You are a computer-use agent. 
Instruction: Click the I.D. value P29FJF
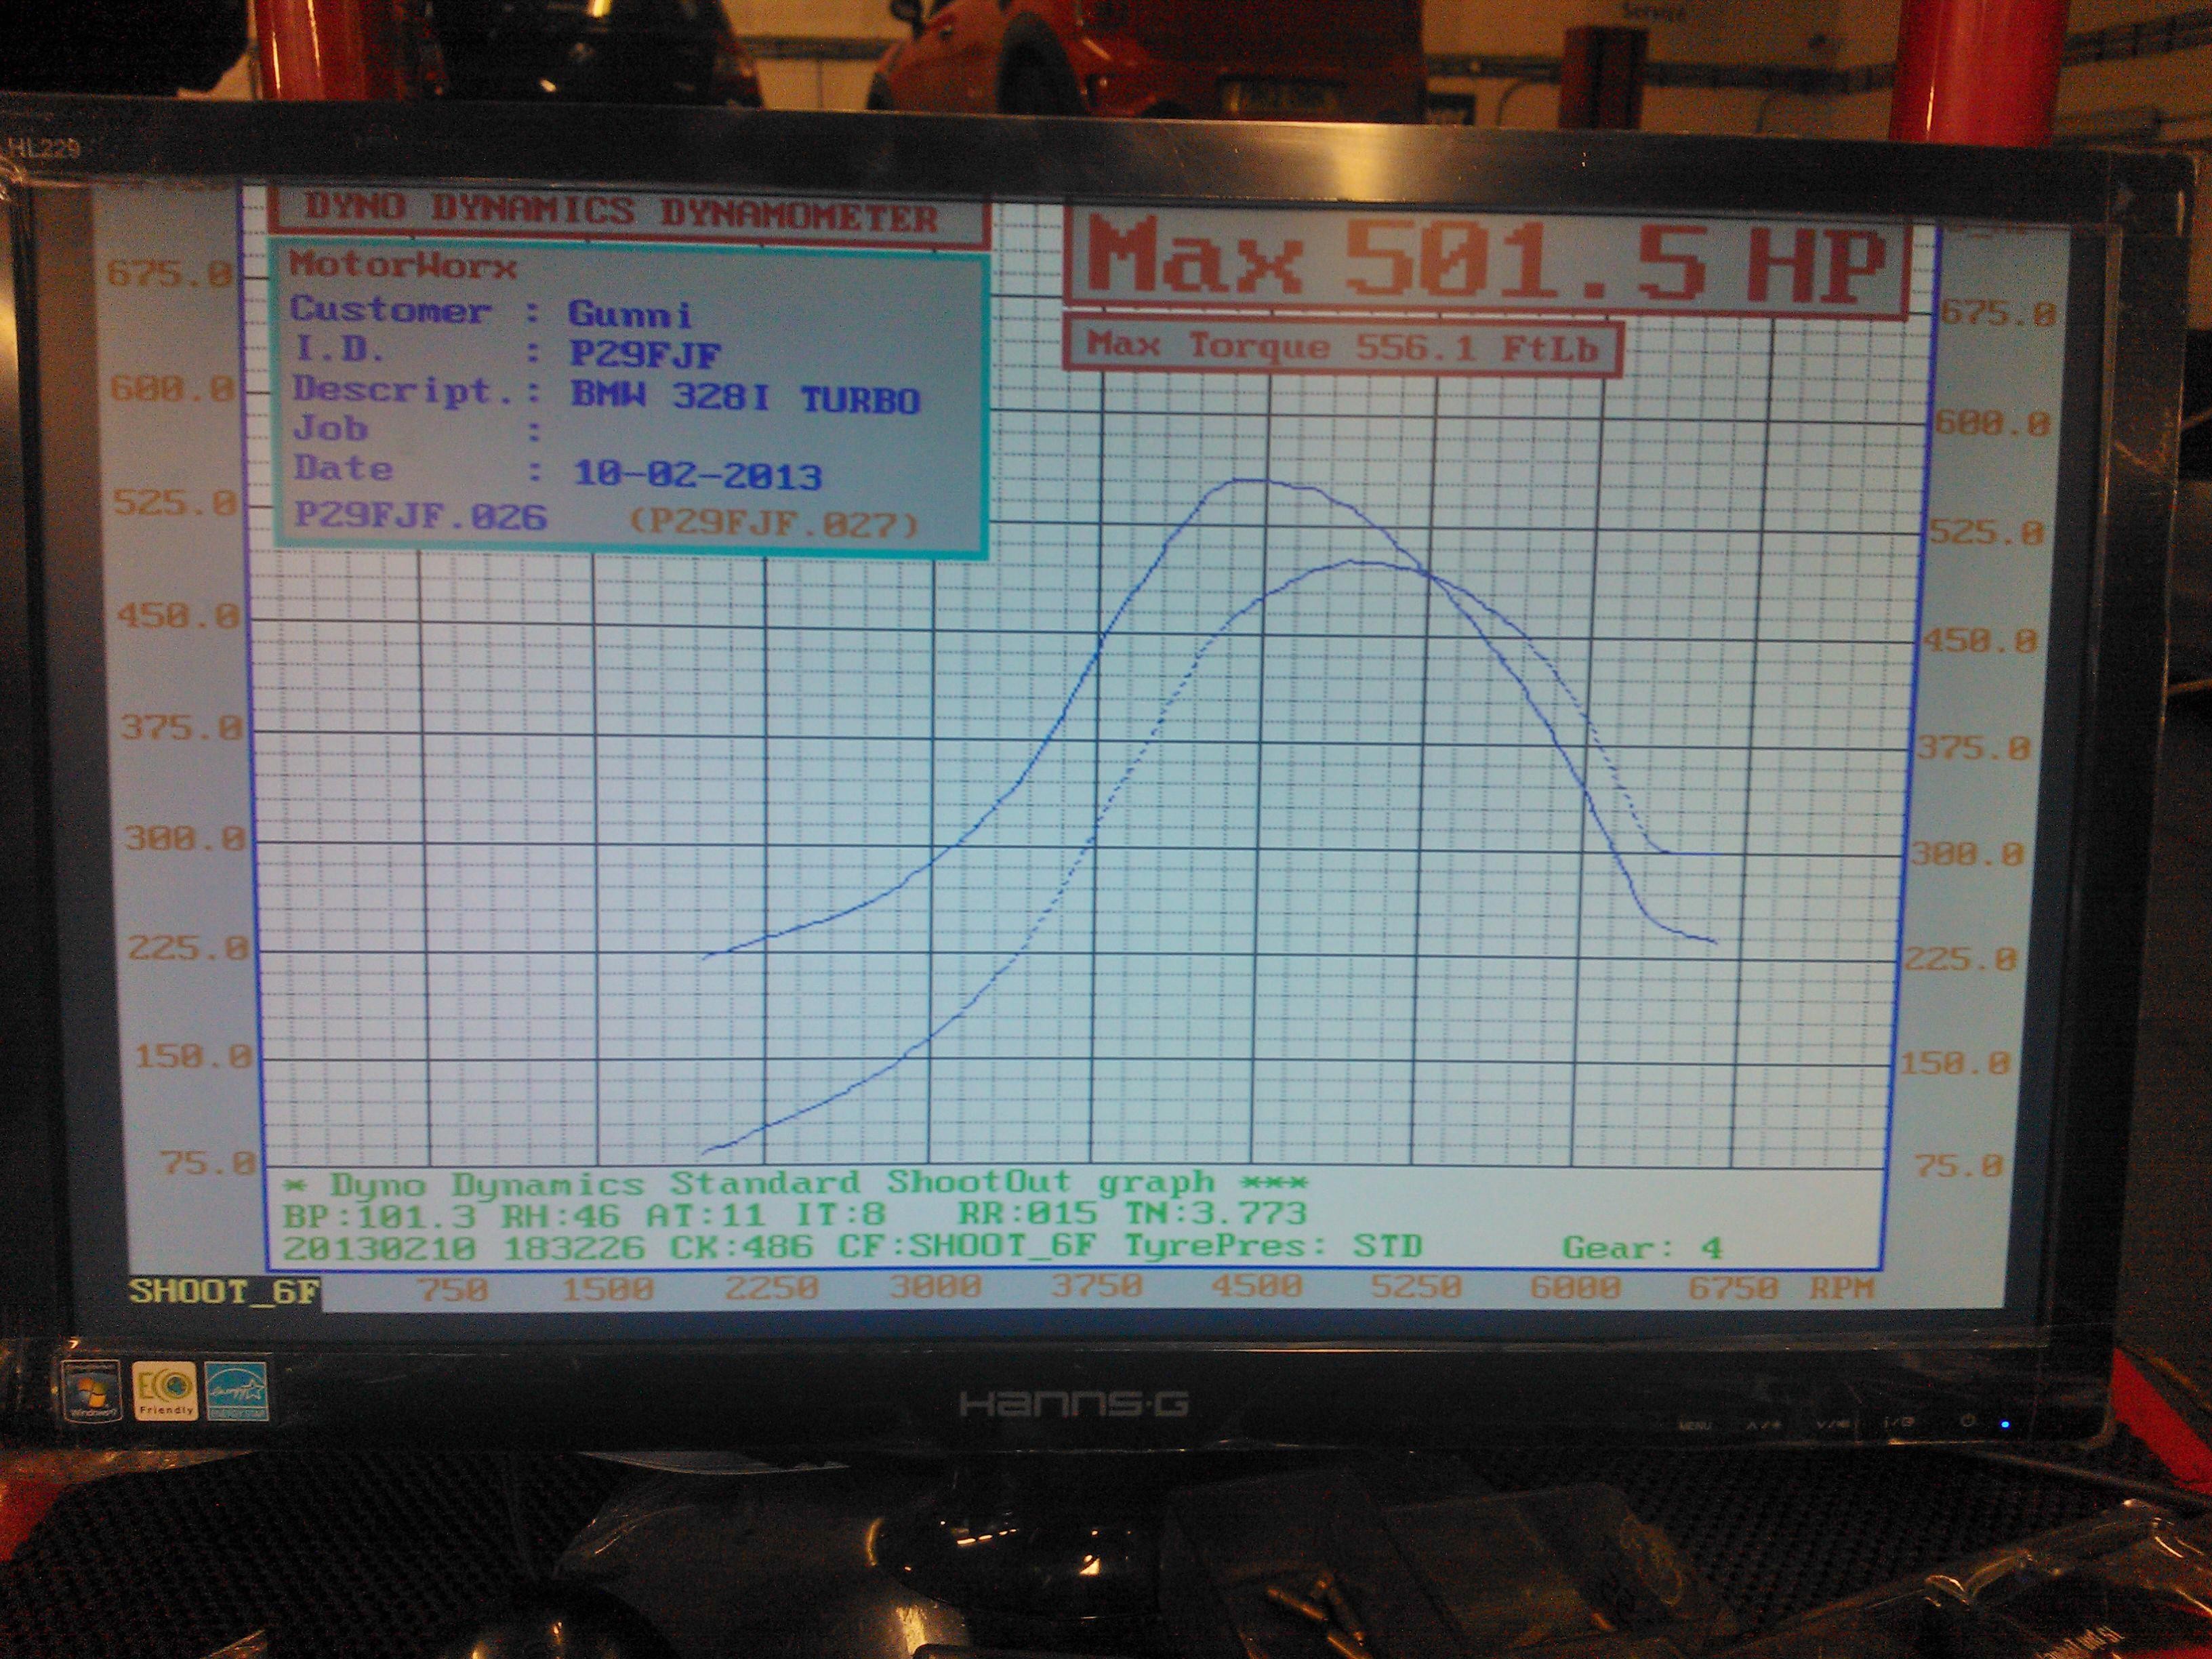(x=645, y=354)
